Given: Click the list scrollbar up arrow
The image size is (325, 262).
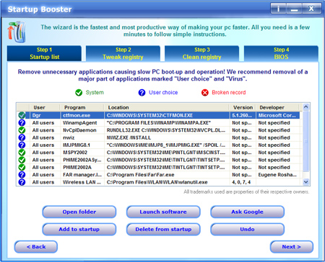Looking at the screenshot, I should point(305,107).
